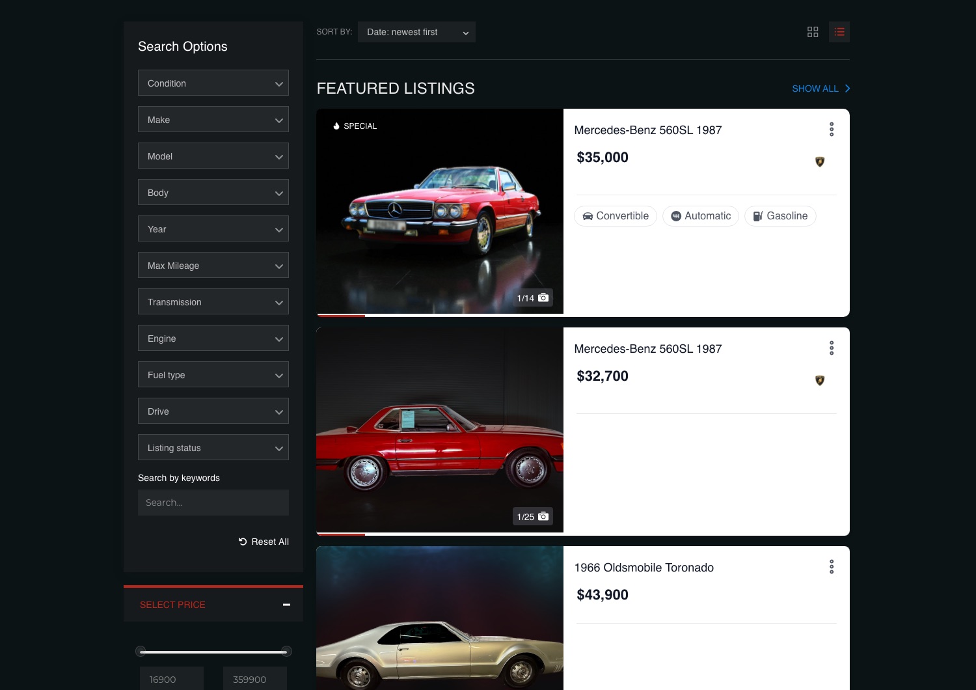Click dealer badge on $32,700 listing
Screen dimensions: 976x690
coord(820,380)
